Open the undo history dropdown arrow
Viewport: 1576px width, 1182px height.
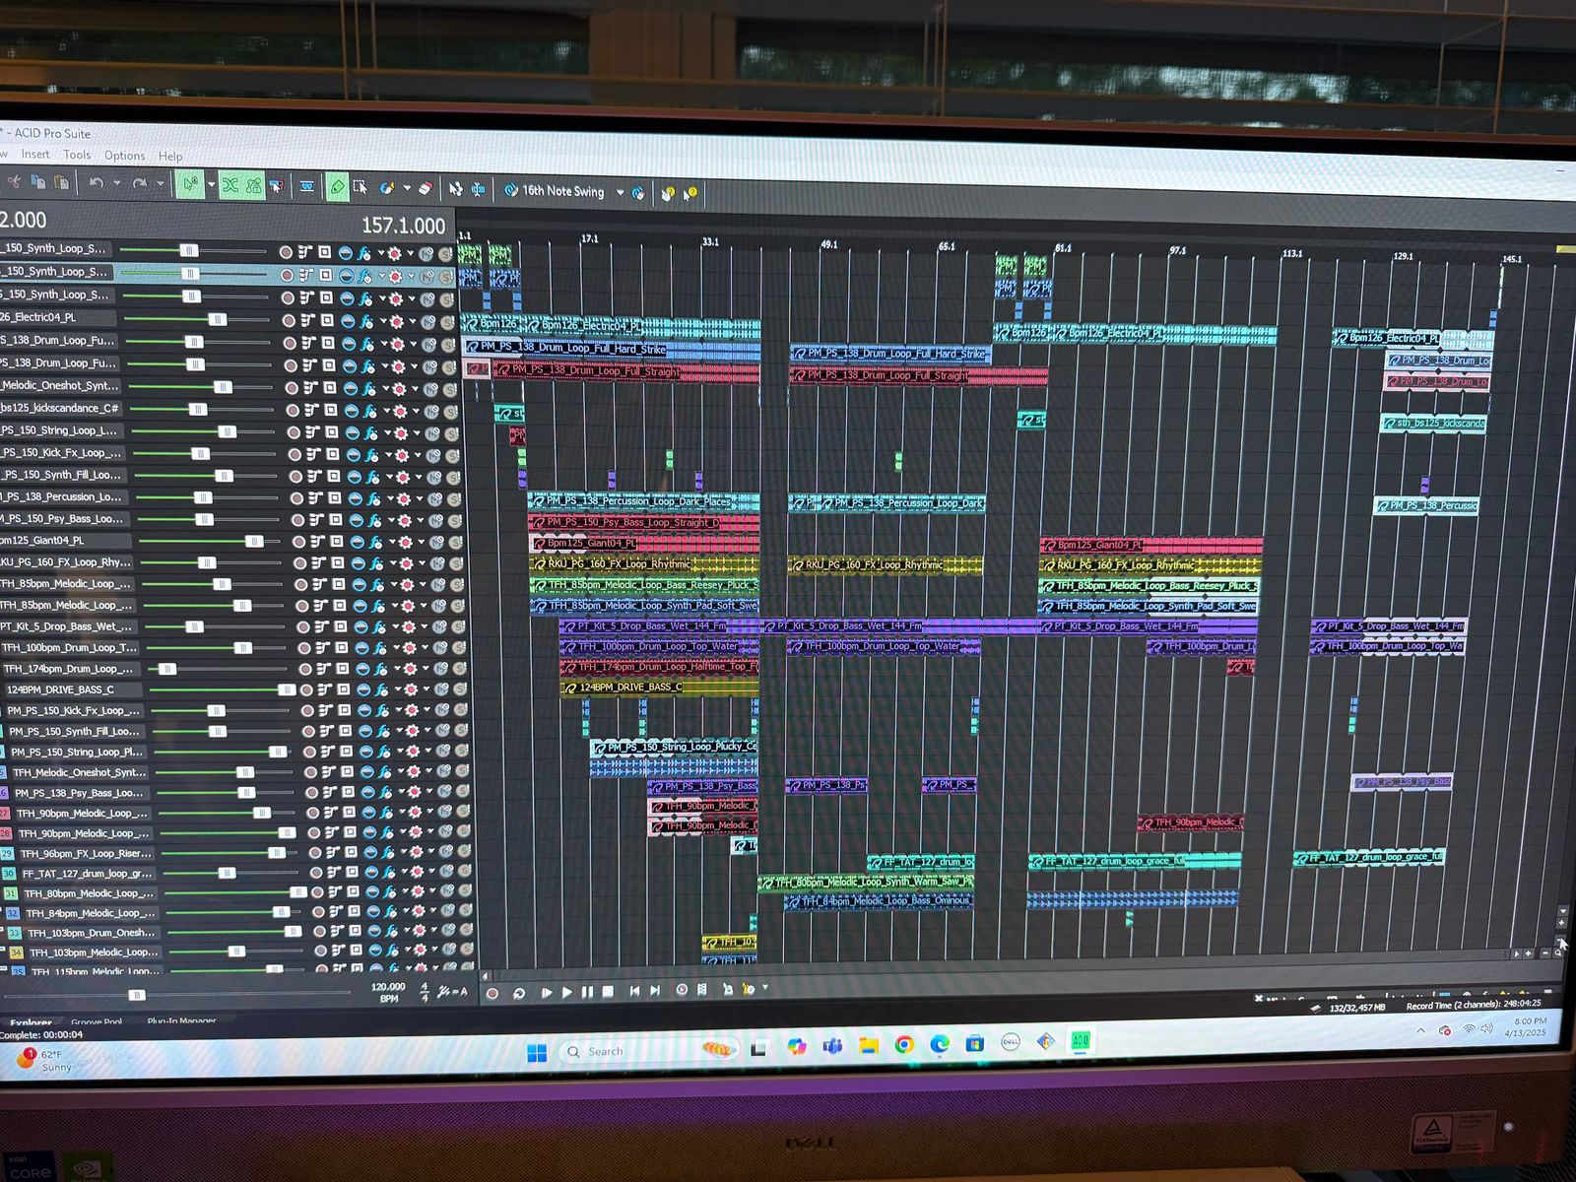(116, 184)
